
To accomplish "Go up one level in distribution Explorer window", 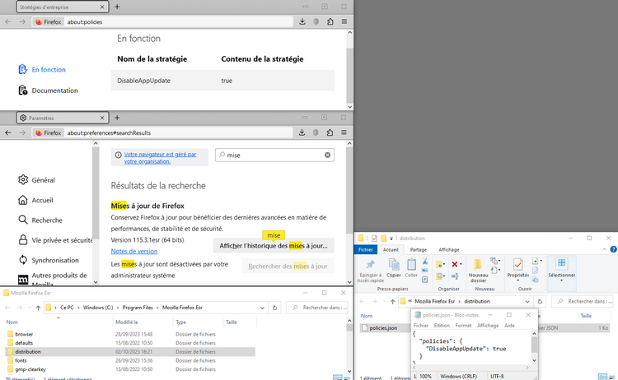I will 392,301.
